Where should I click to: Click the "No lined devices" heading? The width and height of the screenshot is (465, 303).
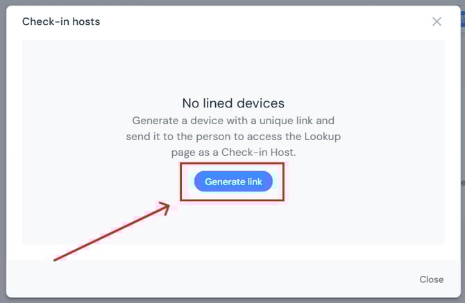(x=233, y=103)
